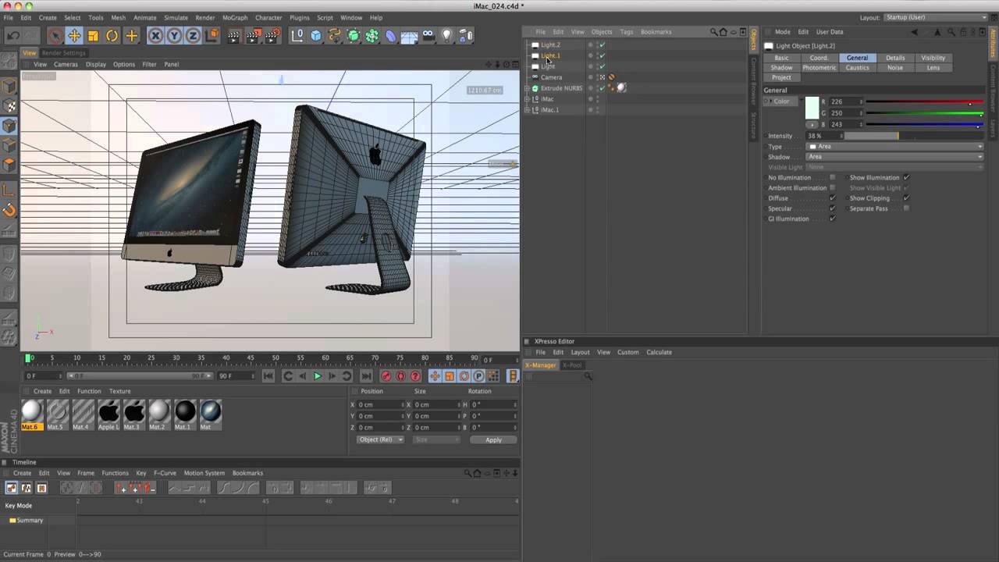Add a camera object icon

click(428, 35)
